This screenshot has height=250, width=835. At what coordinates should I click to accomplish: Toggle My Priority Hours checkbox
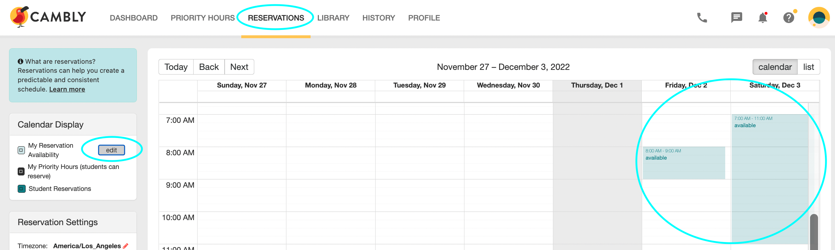pyautogui.click(x=21, y=171)
